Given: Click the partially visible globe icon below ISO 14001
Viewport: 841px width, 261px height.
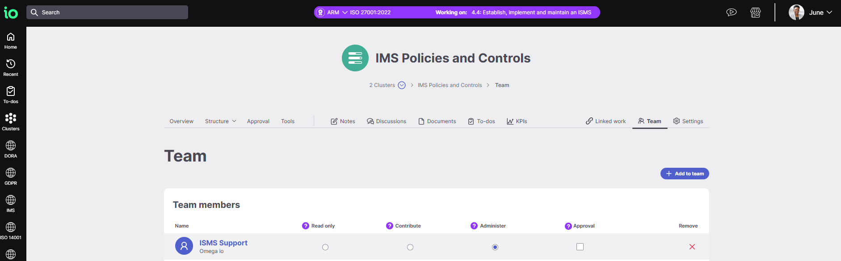Looking at the screenshot, I should pos(11,255).
